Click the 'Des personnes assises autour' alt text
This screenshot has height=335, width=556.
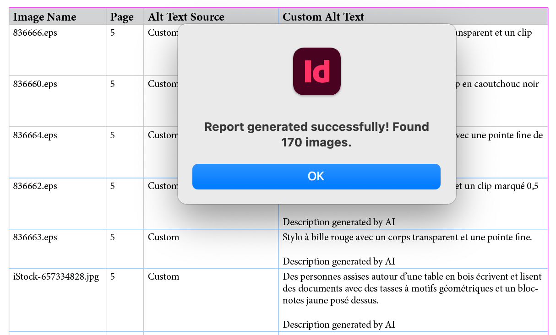(x=412, y=289)
